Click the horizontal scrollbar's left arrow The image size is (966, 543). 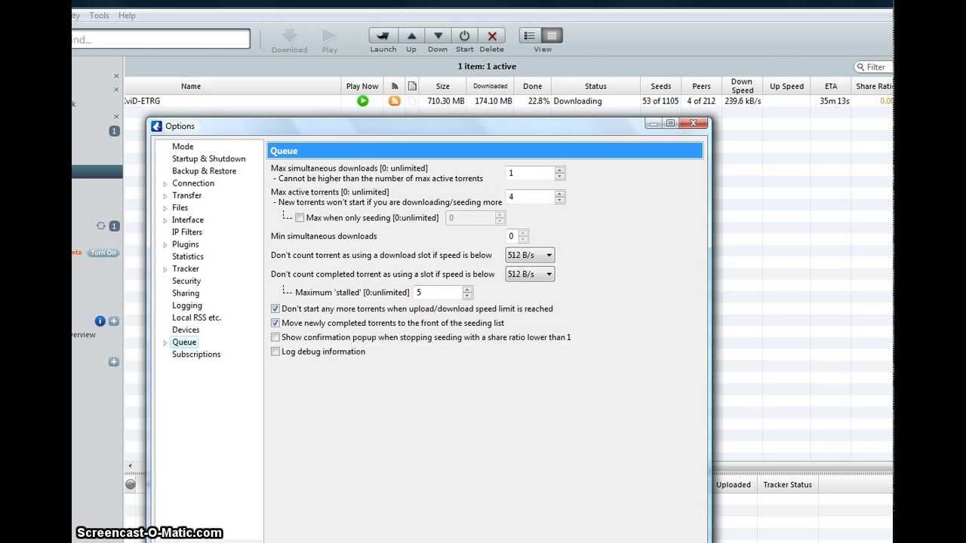click(130, 466)
